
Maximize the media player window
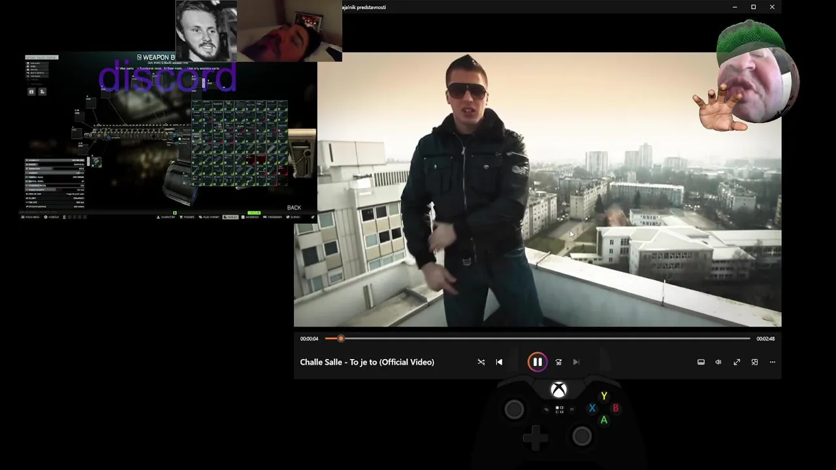click(x=753, y=7)
